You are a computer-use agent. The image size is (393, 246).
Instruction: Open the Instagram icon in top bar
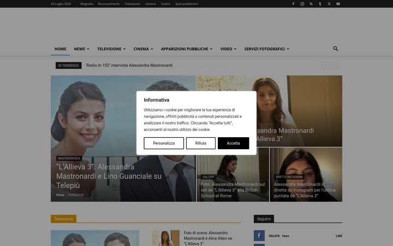tap(302, 4)
